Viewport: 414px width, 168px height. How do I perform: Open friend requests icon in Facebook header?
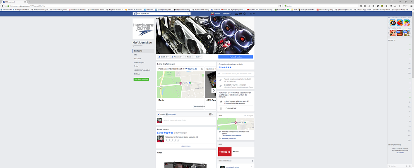[x=236, y=14]
